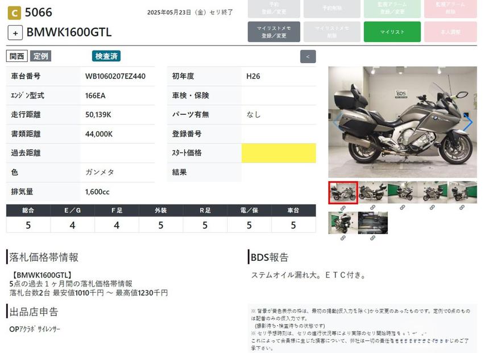489x353 pixels.
Task: Advance to next photo with right arrow
Action: point(469,122)
